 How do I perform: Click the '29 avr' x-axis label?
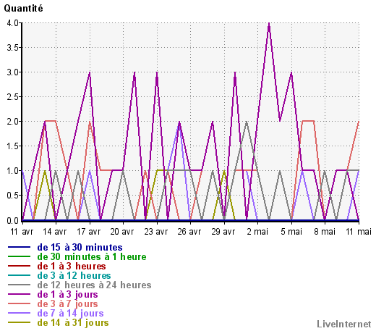click(x=223, y=232)
